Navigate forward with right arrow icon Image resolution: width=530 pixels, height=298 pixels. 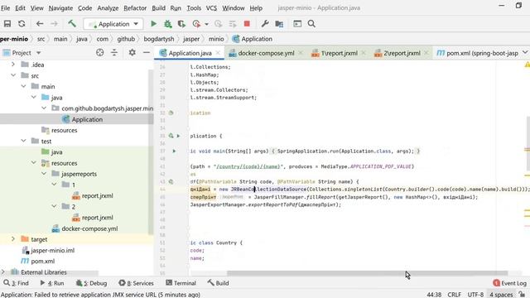(x=54, y=24)
